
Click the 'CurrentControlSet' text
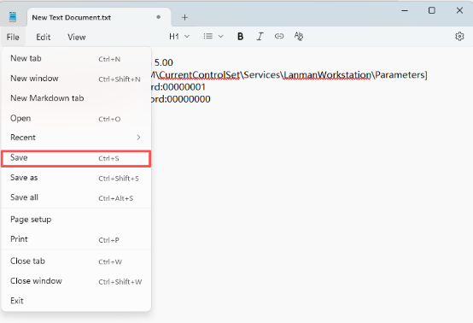[200, 75]
